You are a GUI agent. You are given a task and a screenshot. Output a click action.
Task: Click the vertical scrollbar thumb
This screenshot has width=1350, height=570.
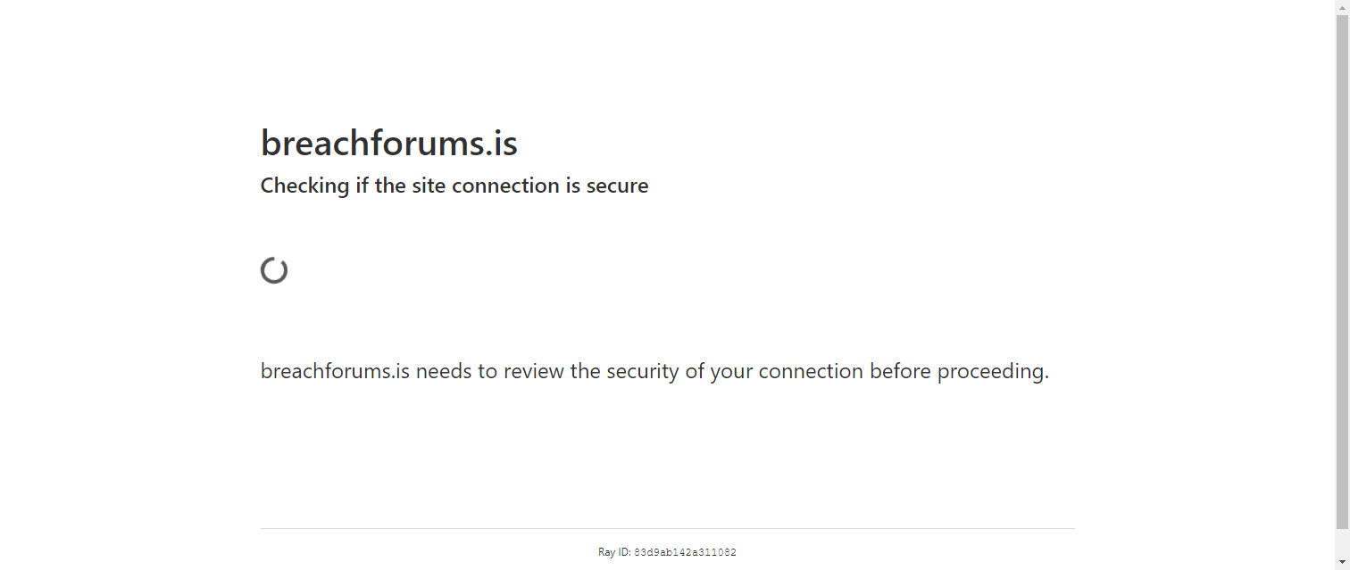pyautogui.click(x=1342, y=272)
